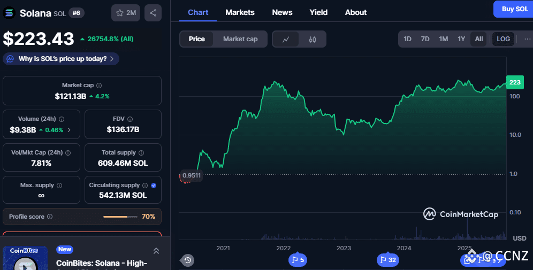Viewport: 533px width, 270px height.
Task: Expand Volume (24h) details chevron
Action: [x=69, y=130]
